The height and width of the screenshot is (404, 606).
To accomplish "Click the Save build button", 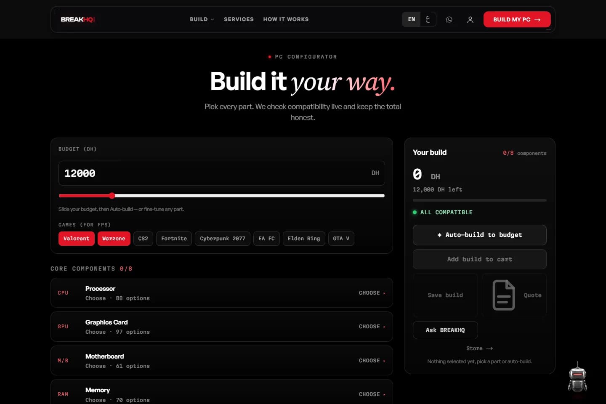I will point(445,295).
